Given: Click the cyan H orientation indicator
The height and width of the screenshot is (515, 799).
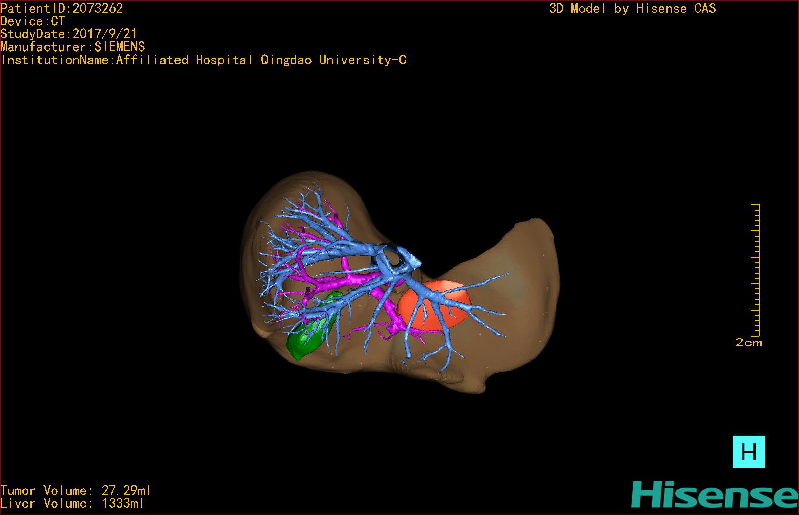Looking at the screenshot, I should tap(748, 451).
